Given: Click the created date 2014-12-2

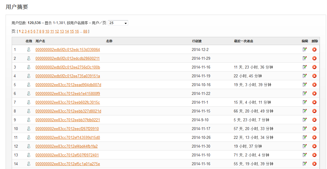Looking at the screenshot, I should point(200,49).
